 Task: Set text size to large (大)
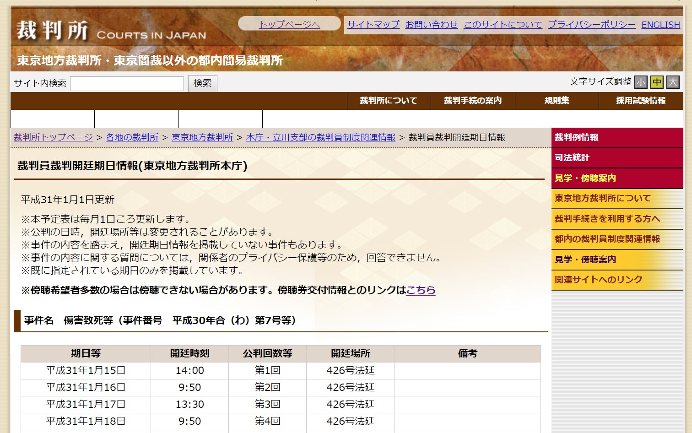673,82
